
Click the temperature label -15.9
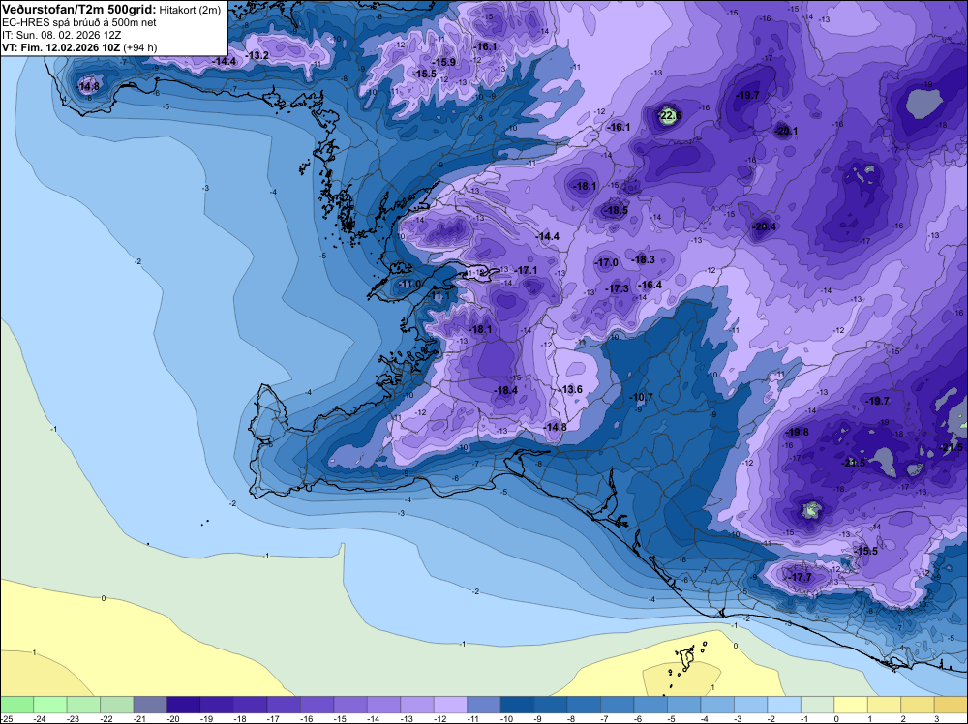[443, 62]
